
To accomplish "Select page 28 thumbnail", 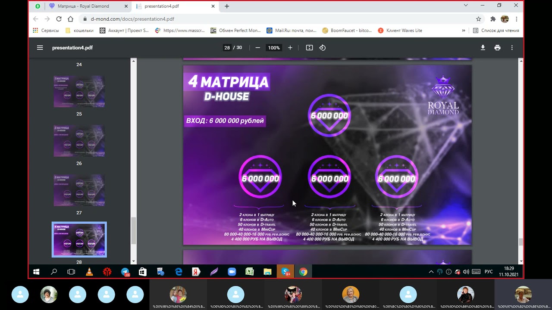I will tap(79, 239).
